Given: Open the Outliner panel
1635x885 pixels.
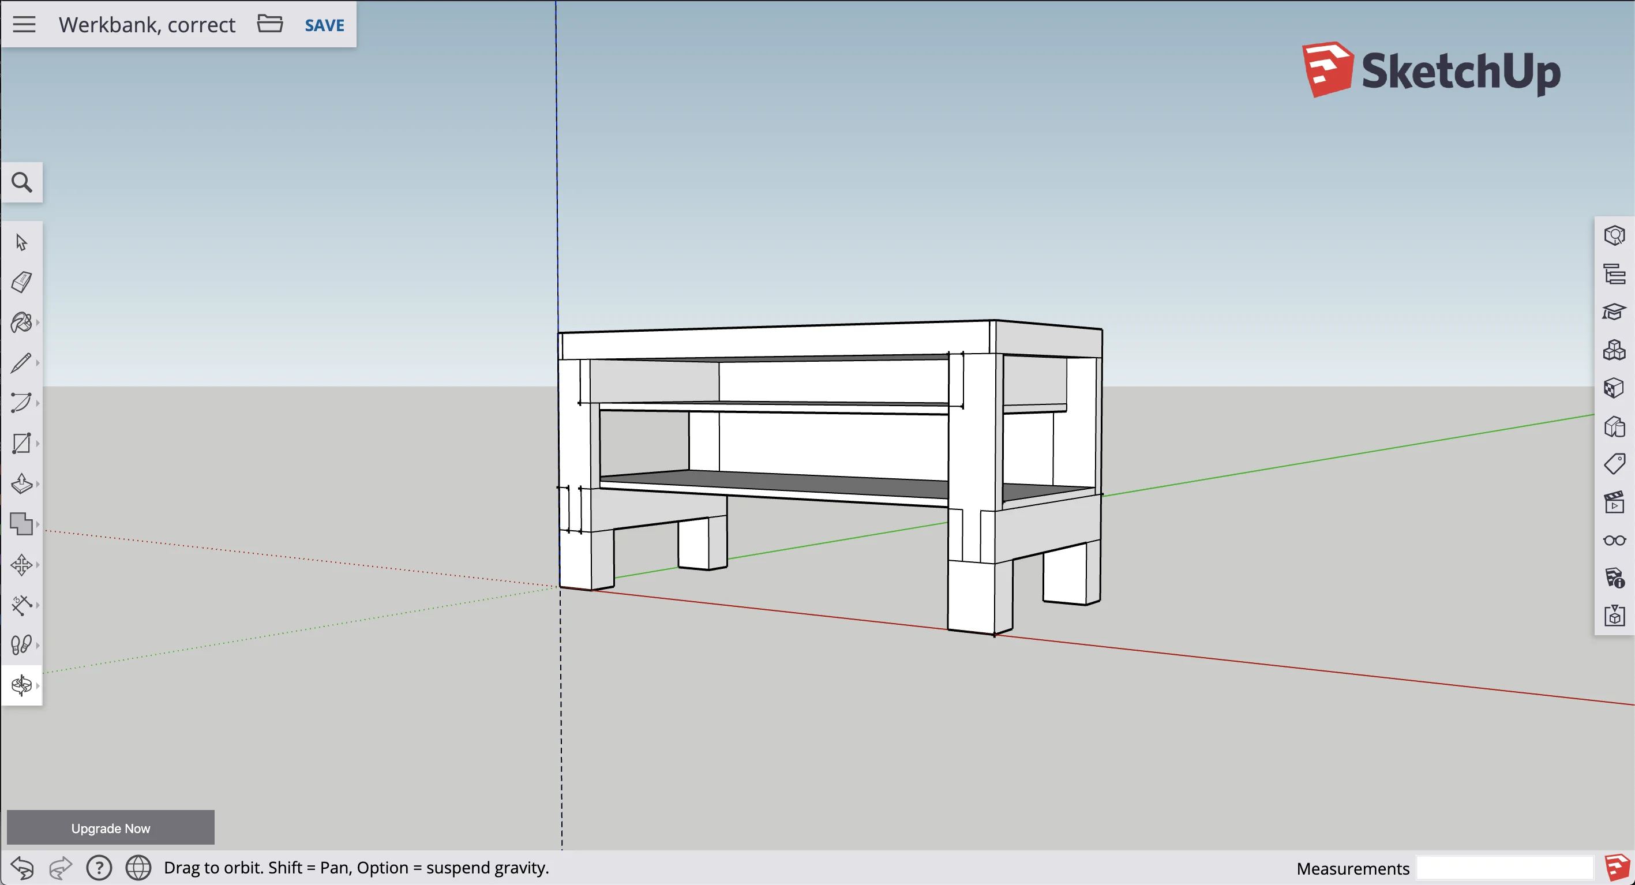Looking at the screenshot, I should (x=1614, y=273).
